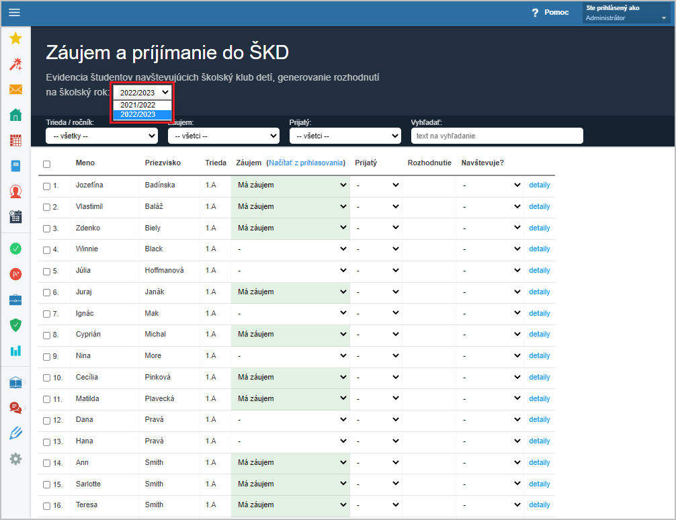Click the Rozhodnutie column header
Viewport: 676px width, 520px height.
coord(429,163)
